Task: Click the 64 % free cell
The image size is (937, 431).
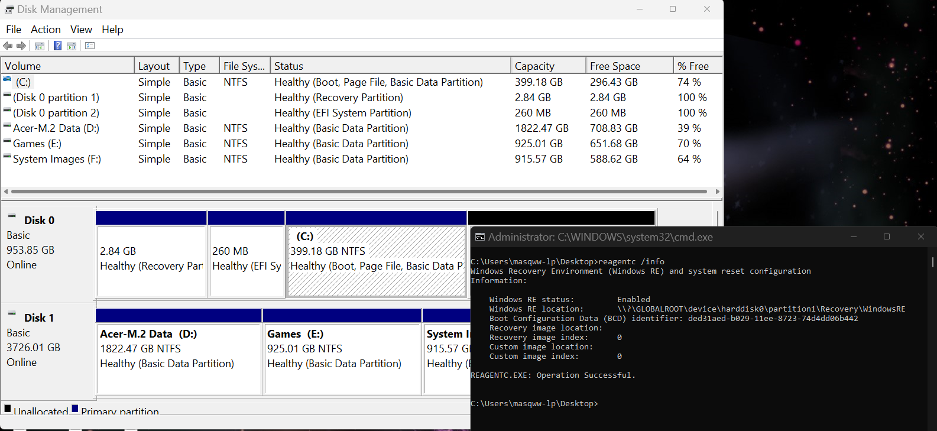Action: click(x=689, y=159)
